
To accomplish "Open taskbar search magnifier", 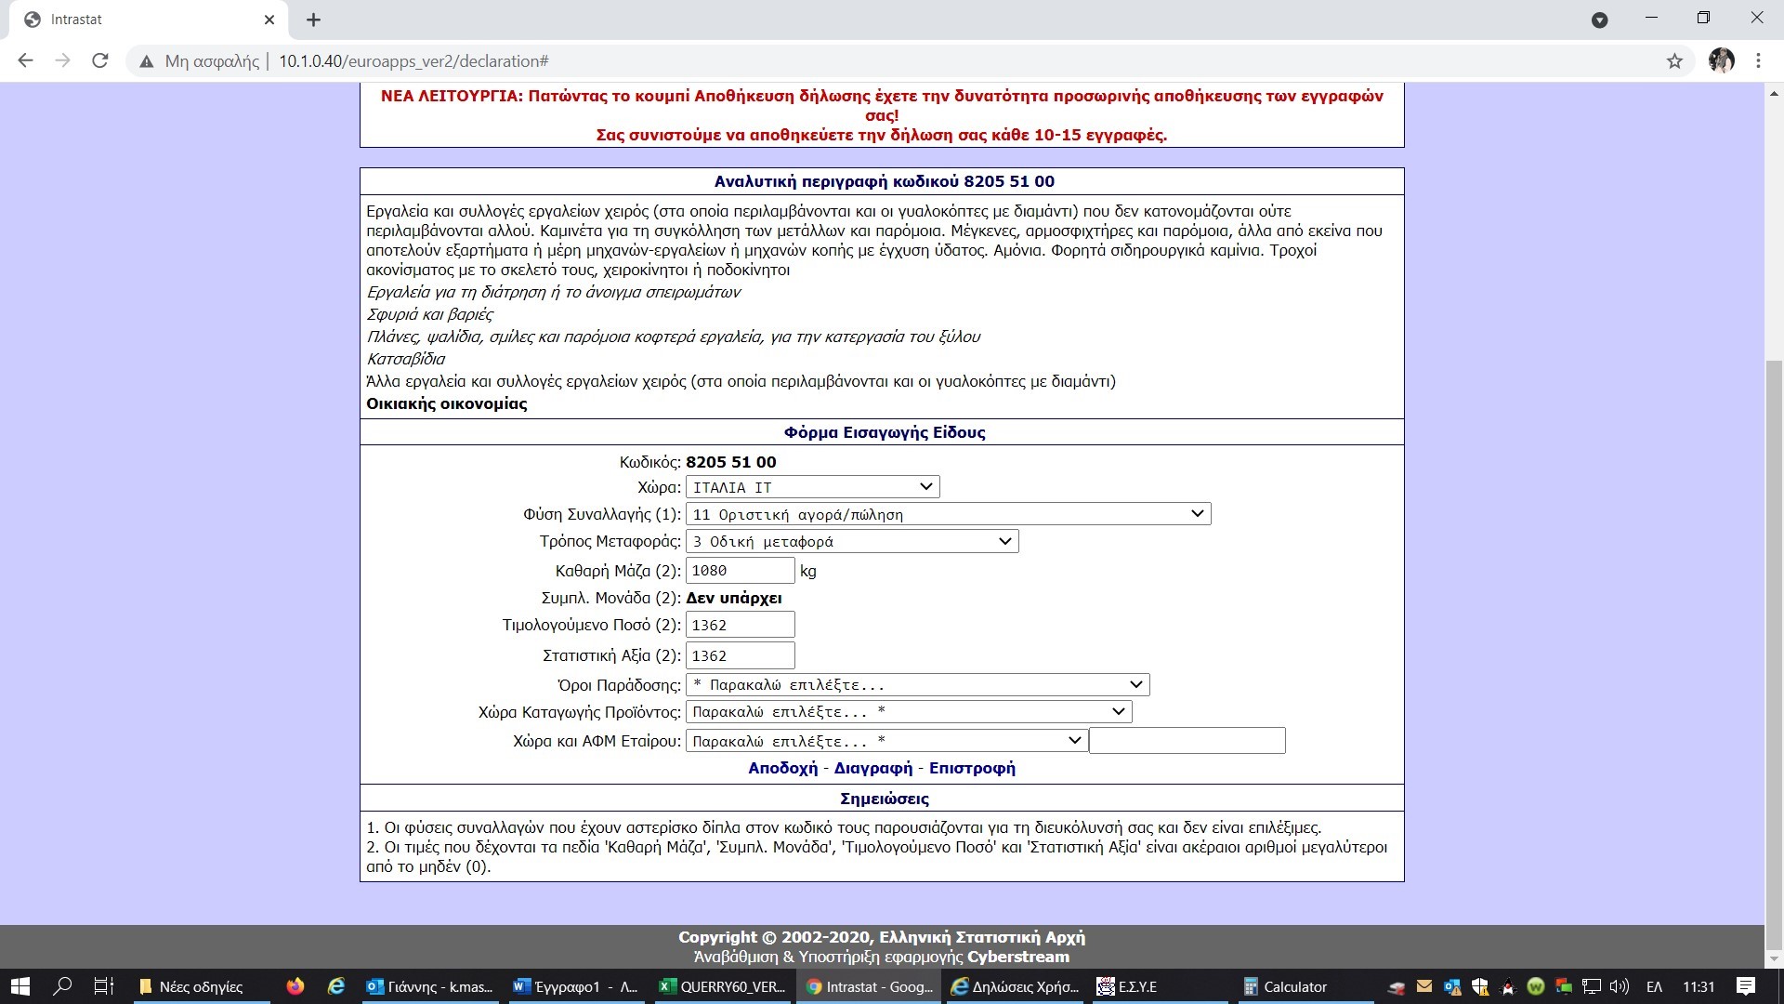I will (62, 986).
